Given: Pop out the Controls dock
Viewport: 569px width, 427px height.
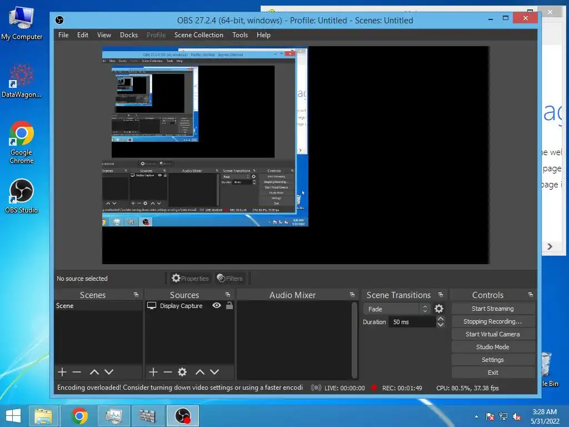Looking at the screenshot, I should click(531, 295).
